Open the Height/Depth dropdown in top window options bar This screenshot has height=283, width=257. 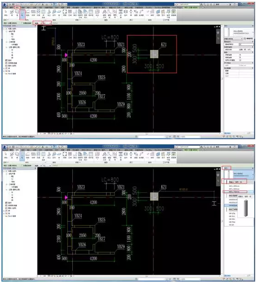click(x=38, y=23)
